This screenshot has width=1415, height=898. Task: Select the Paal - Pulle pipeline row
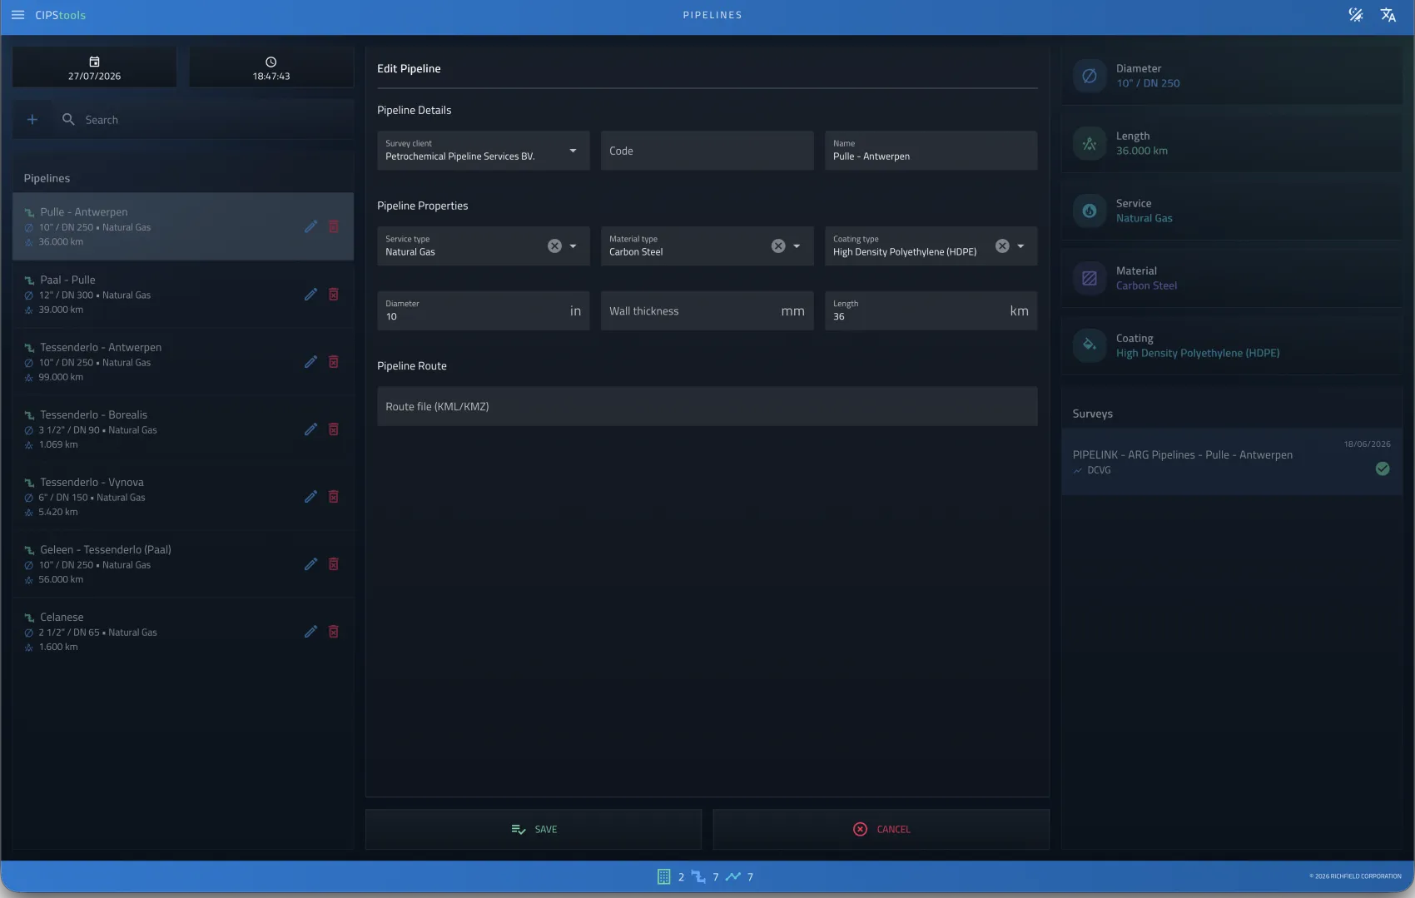coord(183,294)
